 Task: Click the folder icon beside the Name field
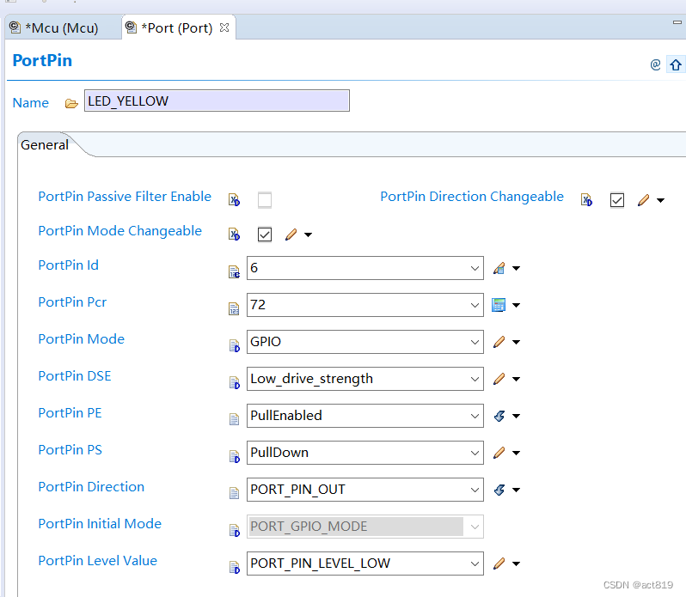[71, 103]
